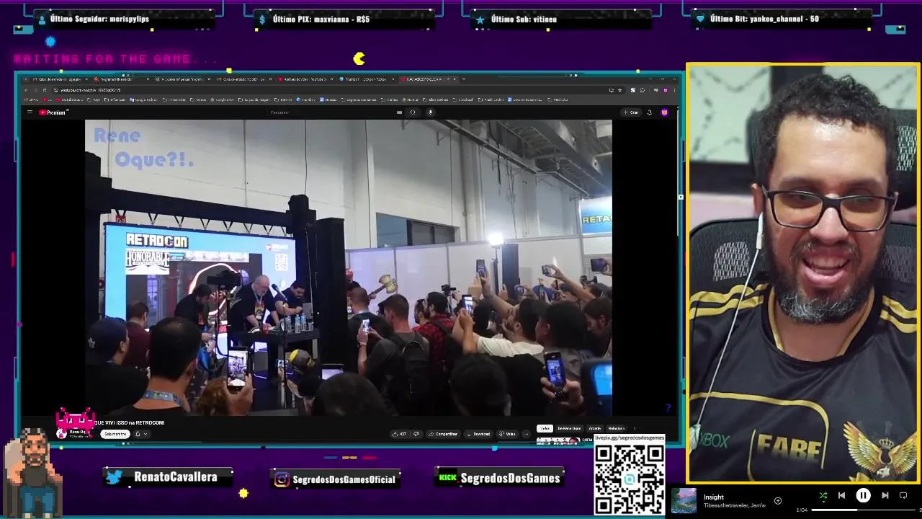Click the Insight album cover thumbnail

coord(684,500)
